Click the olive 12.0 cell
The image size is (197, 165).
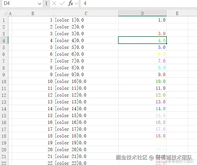coord(143,95)
